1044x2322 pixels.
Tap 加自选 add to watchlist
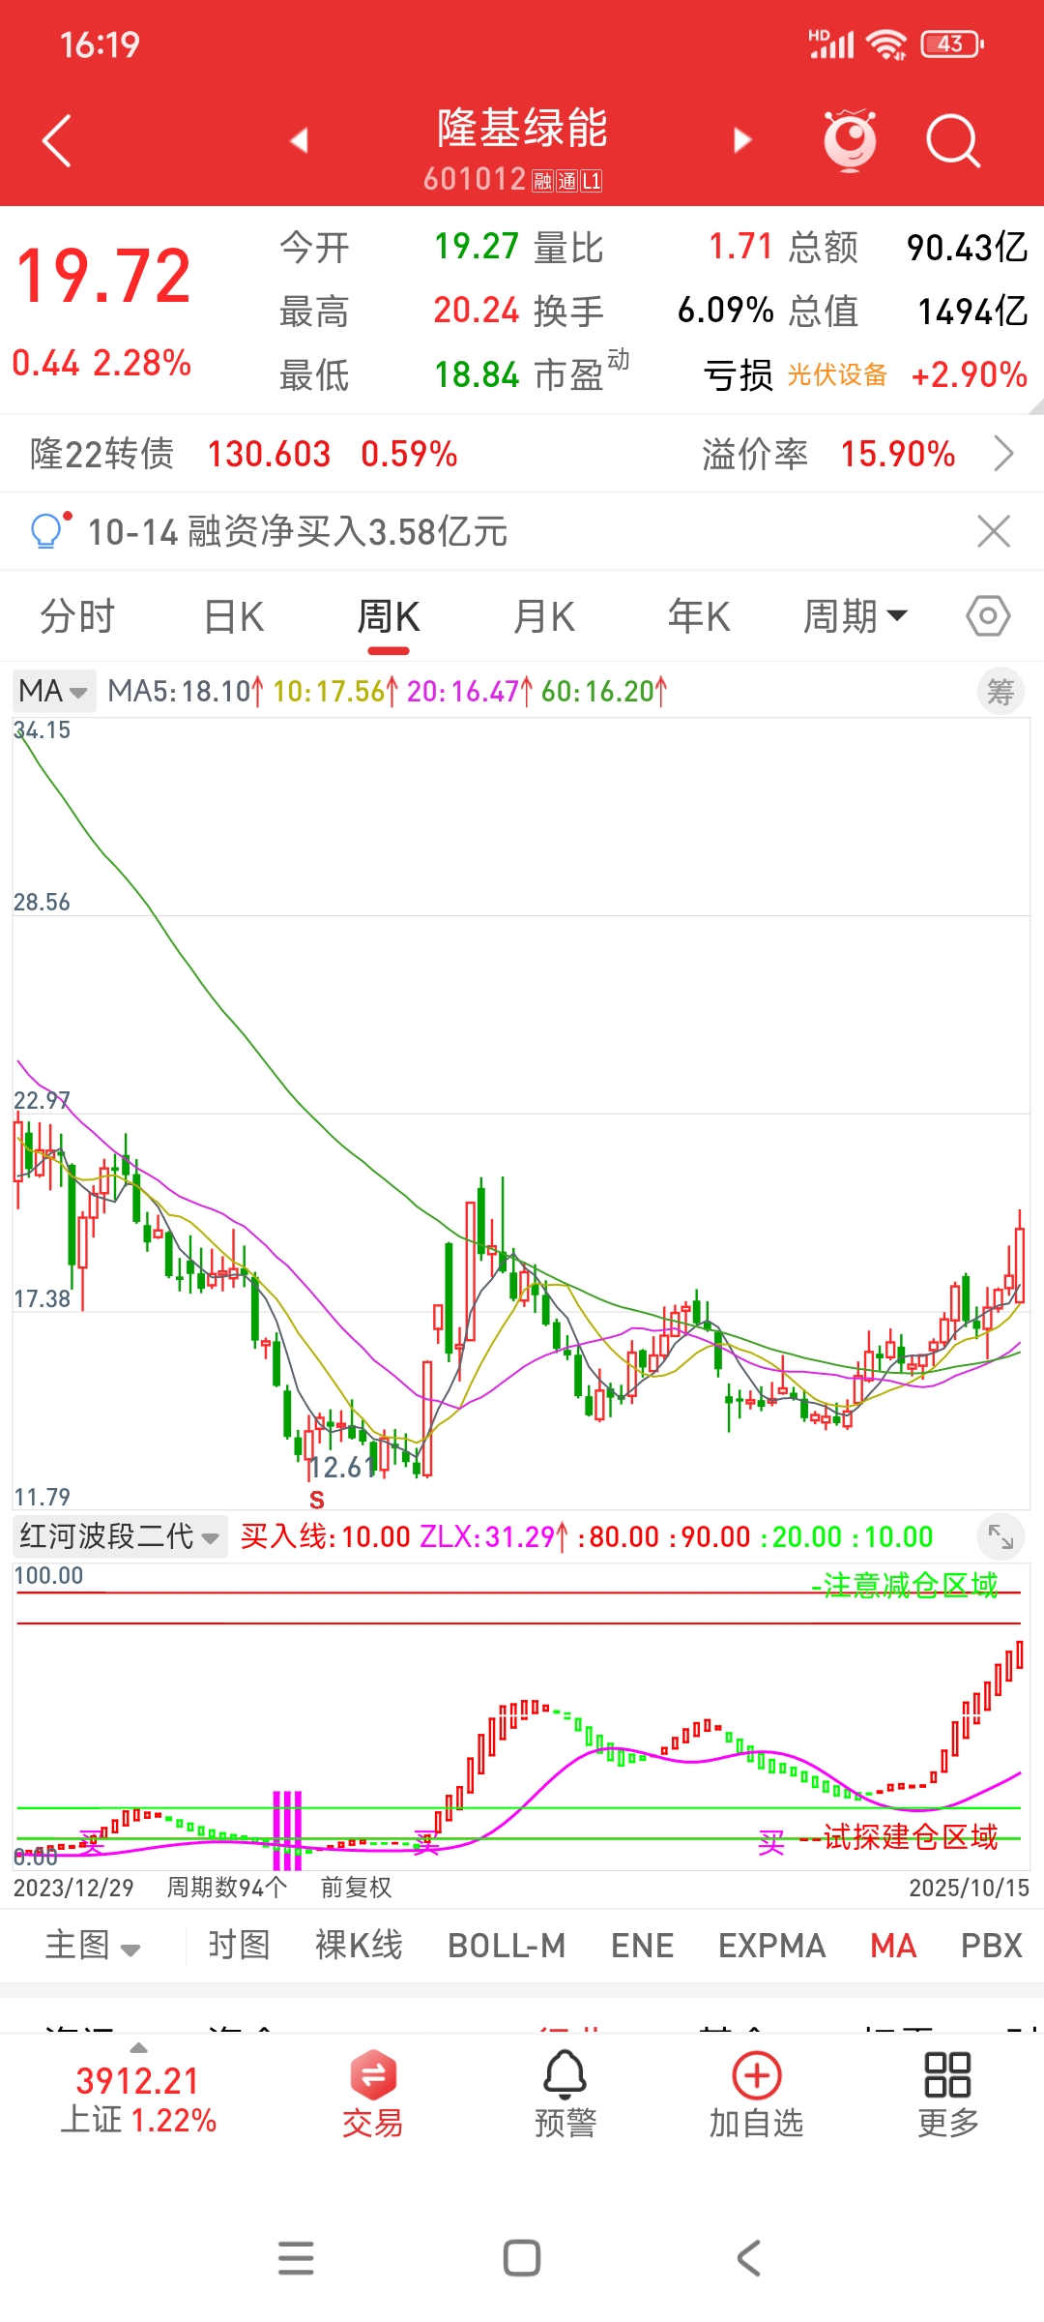757,2095
